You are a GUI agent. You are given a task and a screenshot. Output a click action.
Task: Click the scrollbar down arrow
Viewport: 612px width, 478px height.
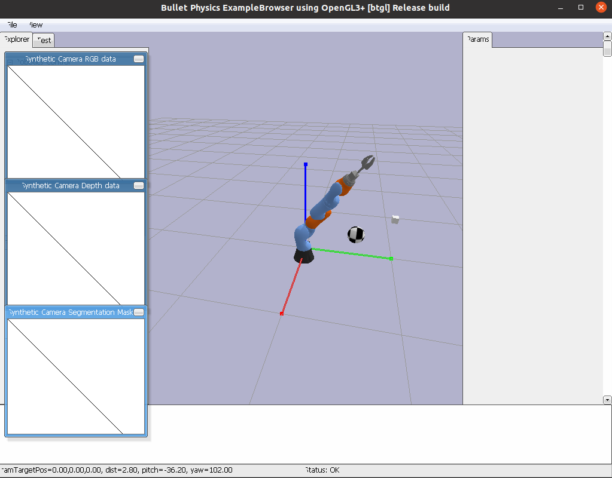tap(607, 400)
